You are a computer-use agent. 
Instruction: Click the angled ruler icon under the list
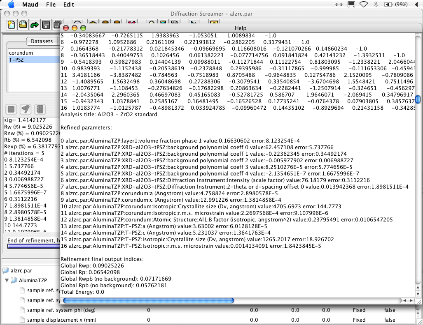(26, 109)
